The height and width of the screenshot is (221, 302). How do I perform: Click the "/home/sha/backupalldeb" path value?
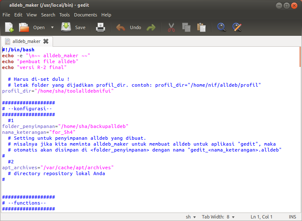click(93, 126)
